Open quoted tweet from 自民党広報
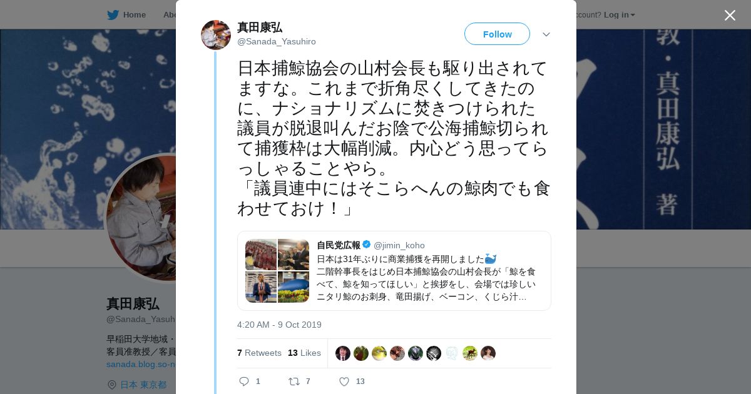Screen dimensions: 751x394 point(394,271)
